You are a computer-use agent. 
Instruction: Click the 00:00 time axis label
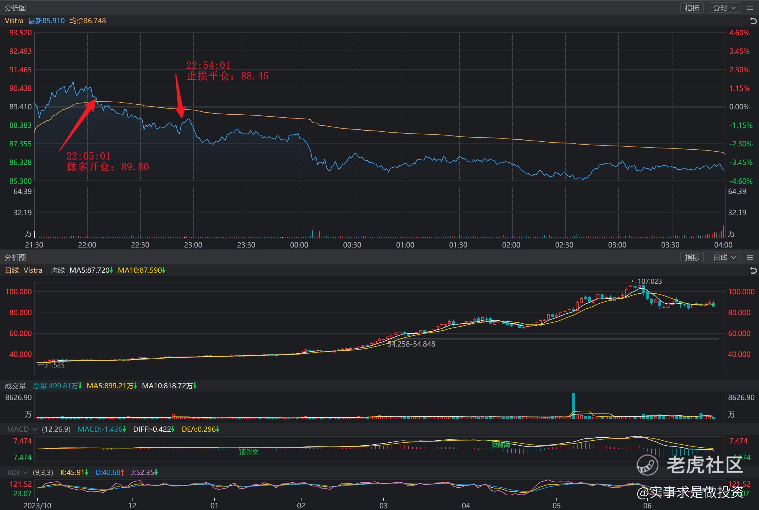pyautogui.click(x=299, y=245)
